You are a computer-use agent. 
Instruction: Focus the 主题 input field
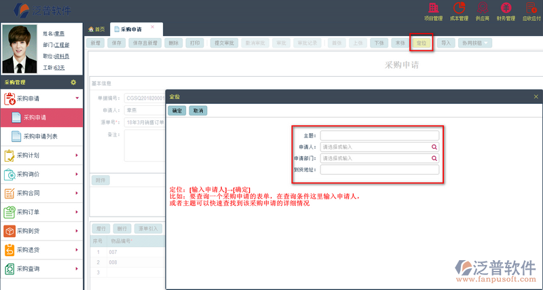(379, 135)
